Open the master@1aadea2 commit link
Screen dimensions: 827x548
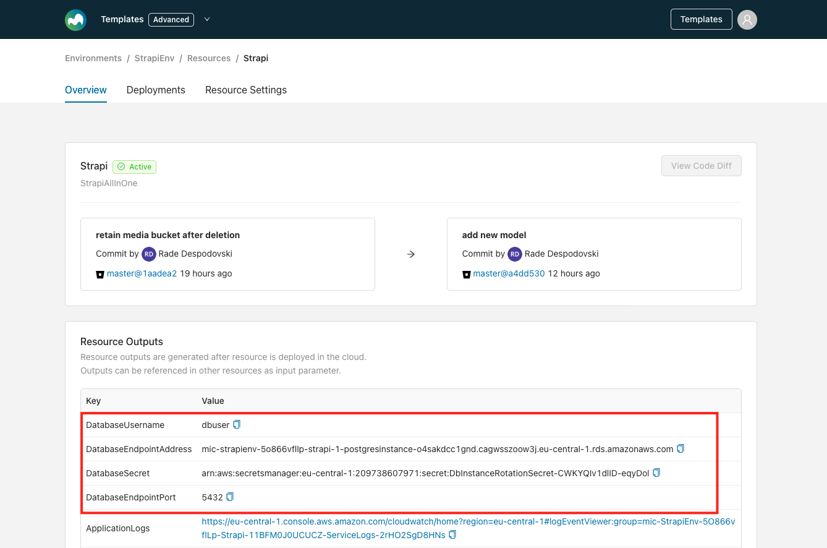point(142,273)
